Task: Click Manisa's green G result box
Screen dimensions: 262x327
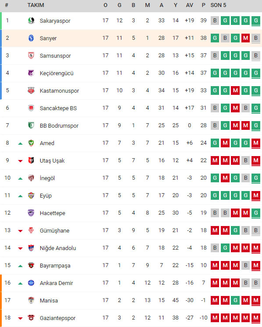Action: (x=235, y=300)
